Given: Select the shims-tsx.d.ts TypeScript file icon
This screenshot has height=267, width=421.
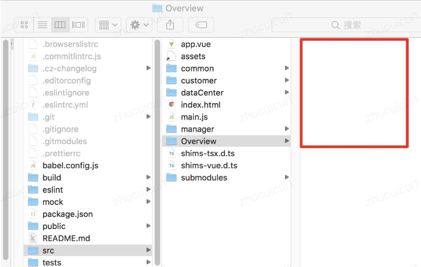Looking at the screenshot, I should tap(172, 154).
